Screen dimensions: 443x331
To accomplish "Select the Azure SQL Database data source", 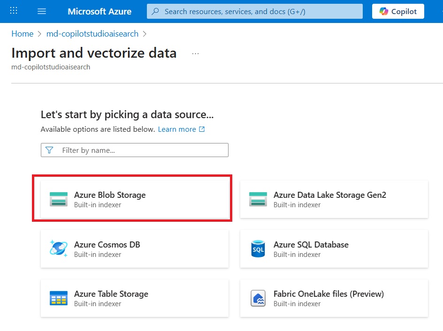I will pyautogui.click(x=334, y=248).
